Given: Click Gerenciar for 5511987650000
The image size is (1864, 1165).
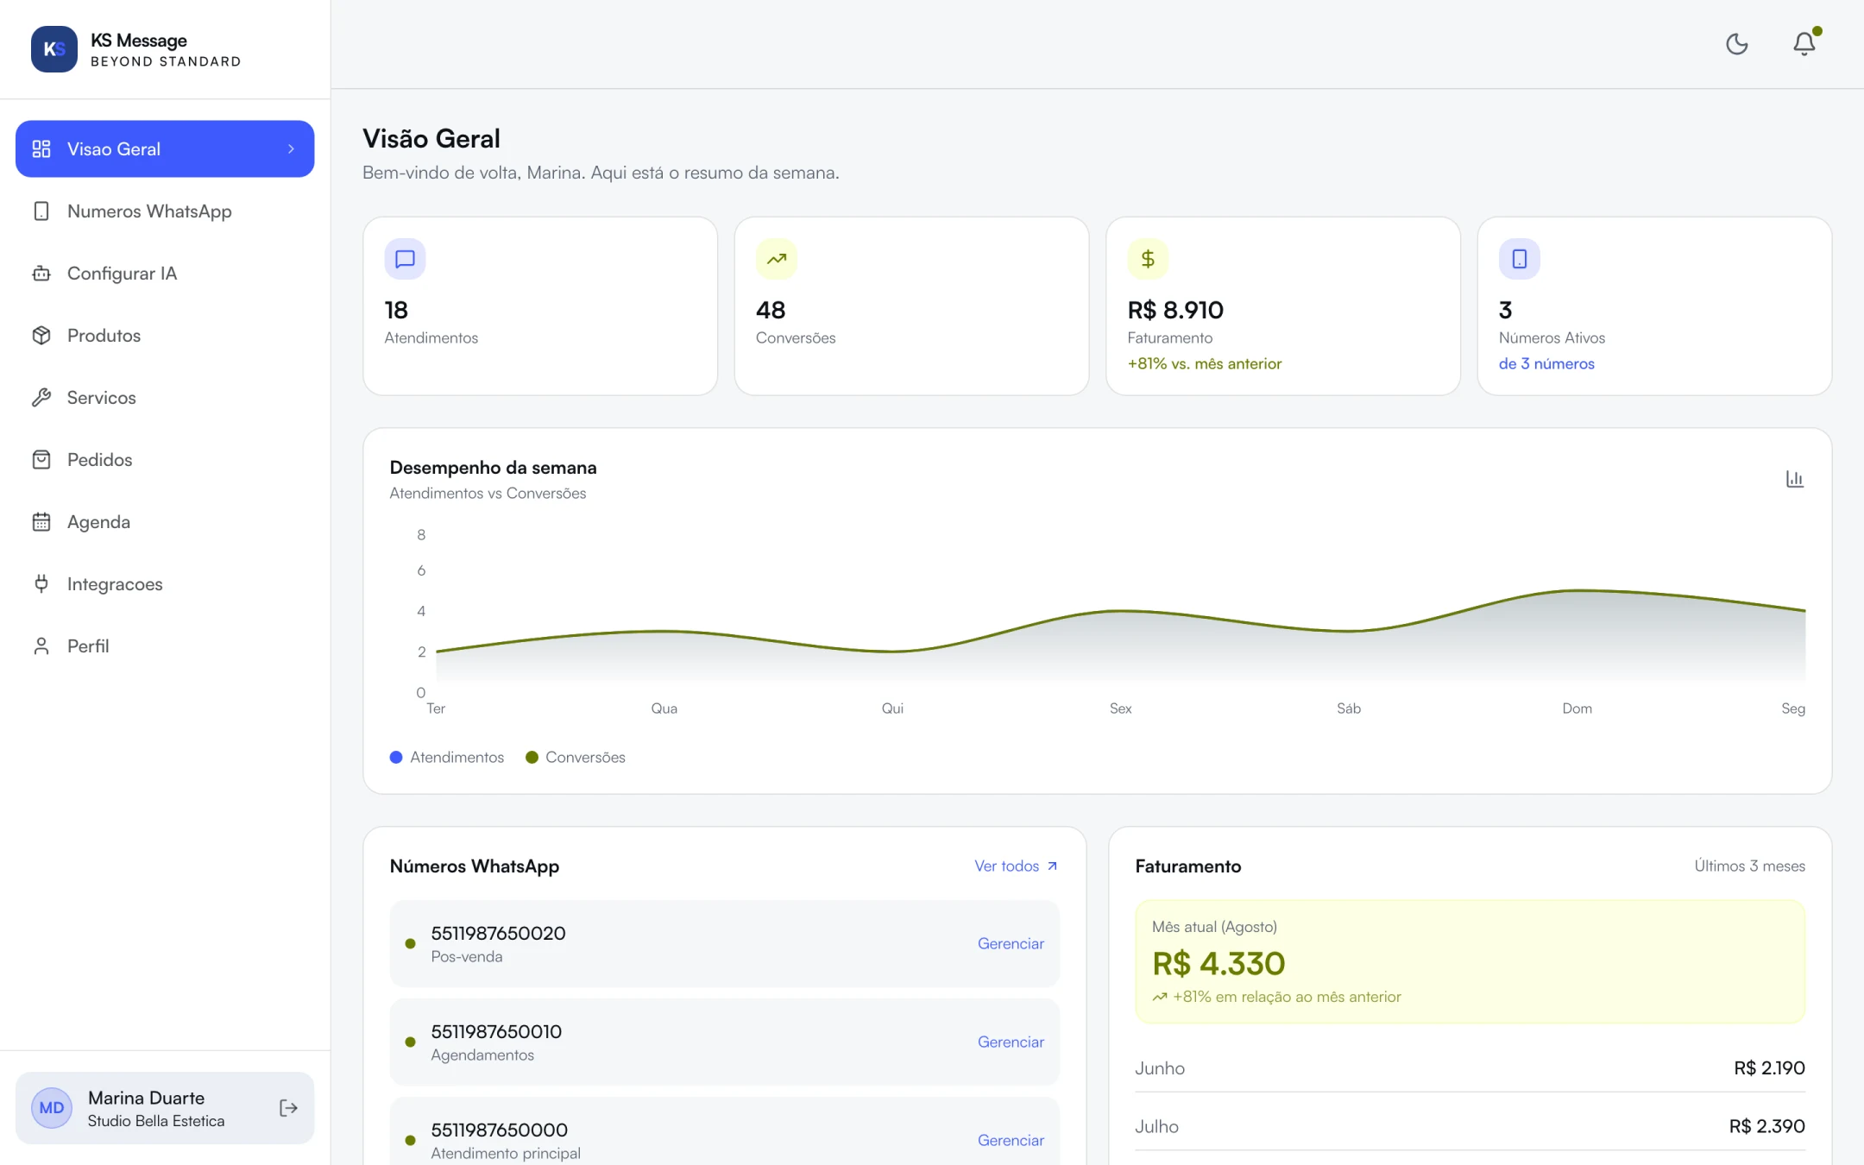Looking at the screenshot, I should 1011,1140.
